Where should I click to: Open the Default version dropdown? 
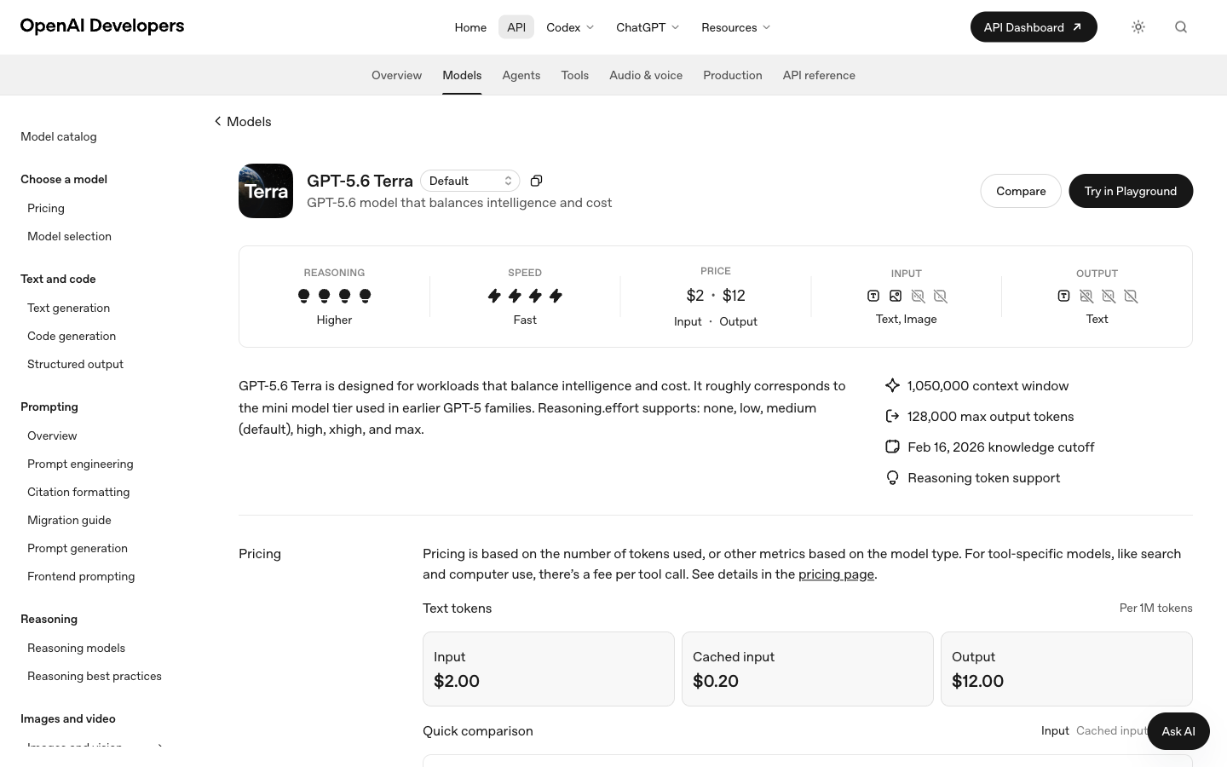(470, 181)
